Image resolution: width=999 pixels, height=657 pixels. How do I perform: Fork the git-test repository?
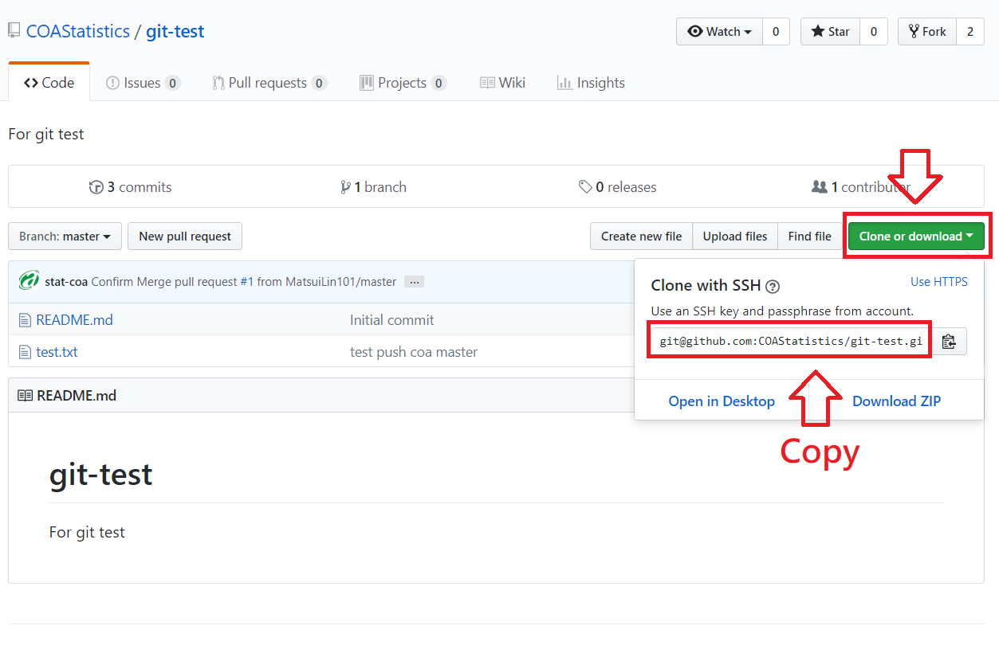click(x=927, y=32)
